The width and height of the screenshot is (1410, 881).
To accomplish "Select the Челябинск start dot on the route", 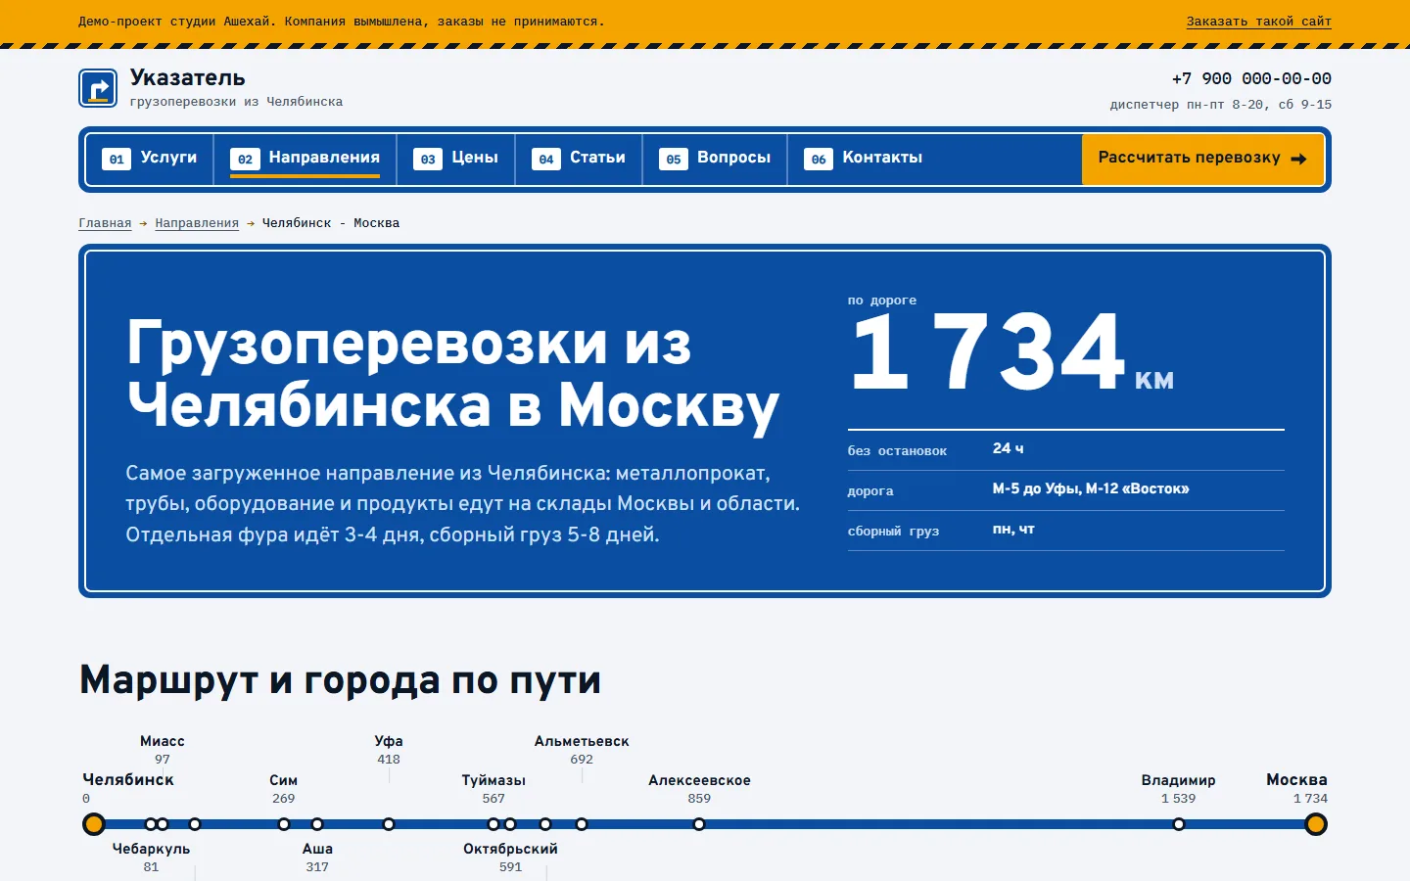I will coord(94,824).
